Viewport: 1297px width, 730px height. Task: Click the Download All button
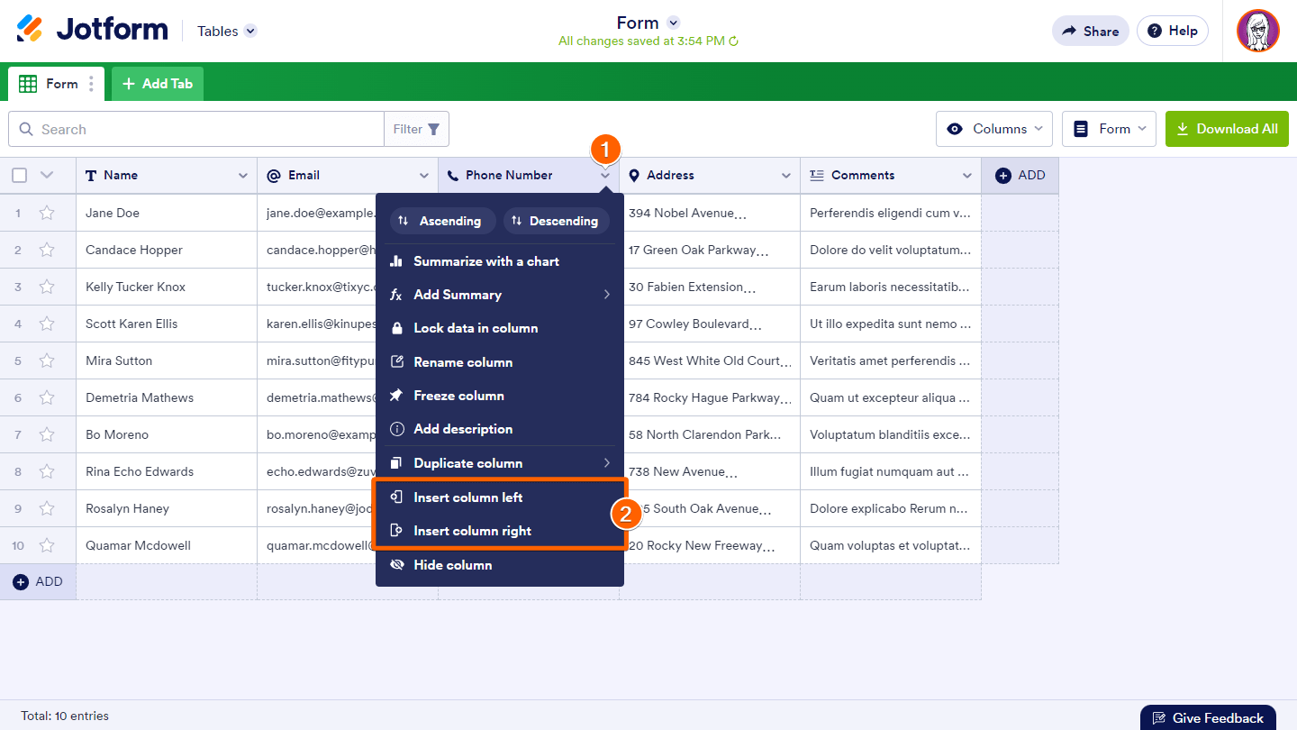coord(1227,129)
